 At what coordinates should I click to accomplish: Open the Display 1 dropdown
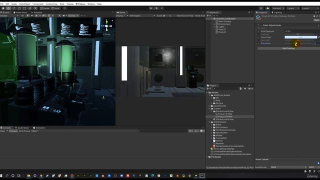(x=122, y=15)
